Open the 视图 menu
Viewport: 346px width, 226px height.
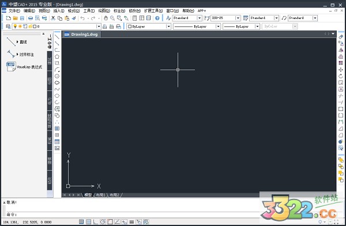[44, 10]
